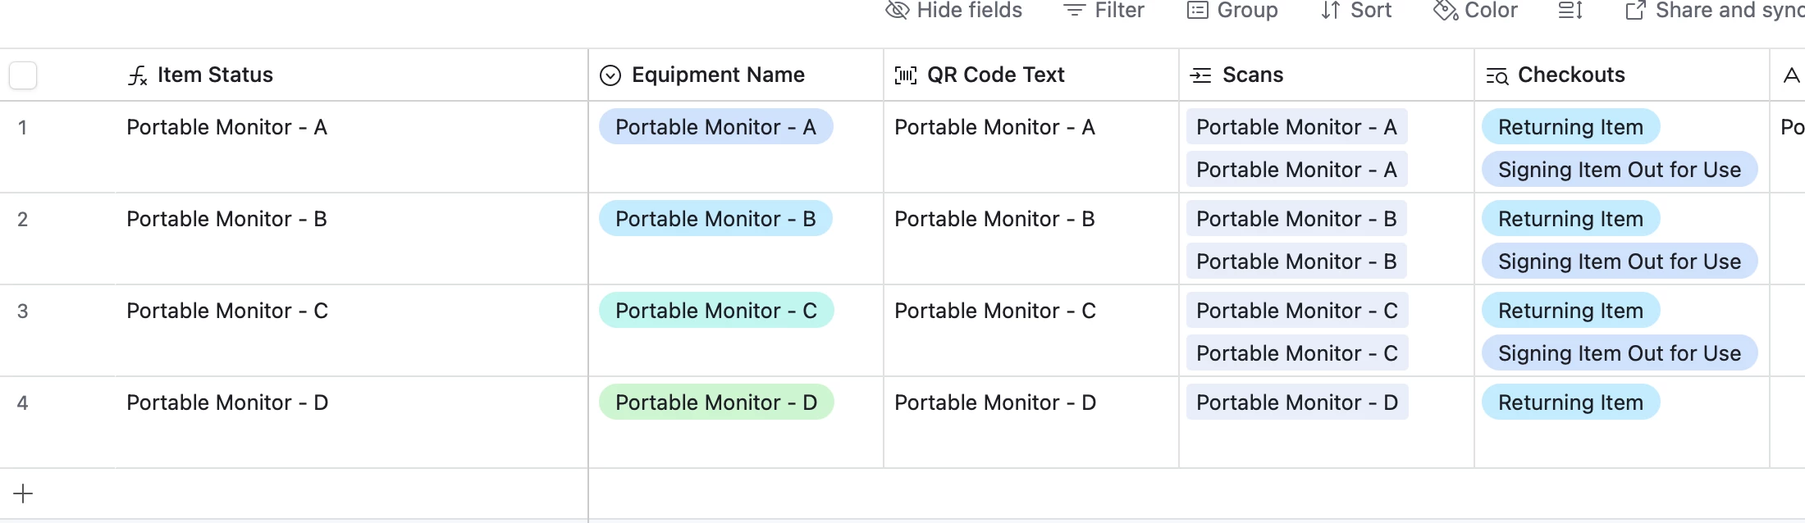Open the Scans column header
Image resolution: width=1805 pixels, height=523 pixels.
pos(1252,75)
